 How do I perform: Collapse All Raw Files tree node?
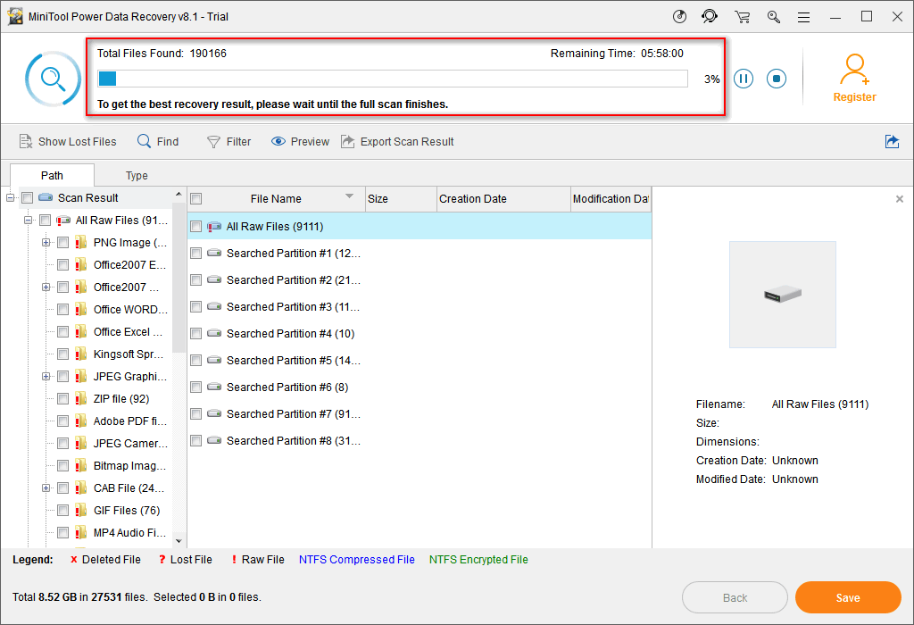28,221
